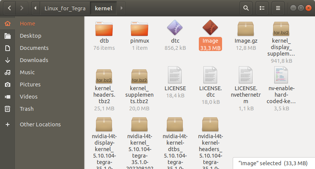The height and width of the screenshot is (169, 315).
Task: Select the nv-enable-hard-coded-ke... script icon
Action: [x=281, y=75]
